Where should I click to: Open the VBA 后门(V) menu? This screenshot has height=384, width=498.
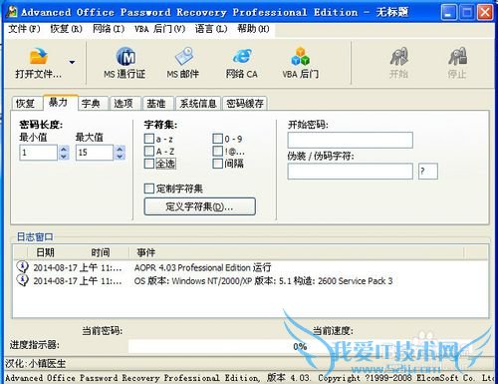tap(160, 29)
